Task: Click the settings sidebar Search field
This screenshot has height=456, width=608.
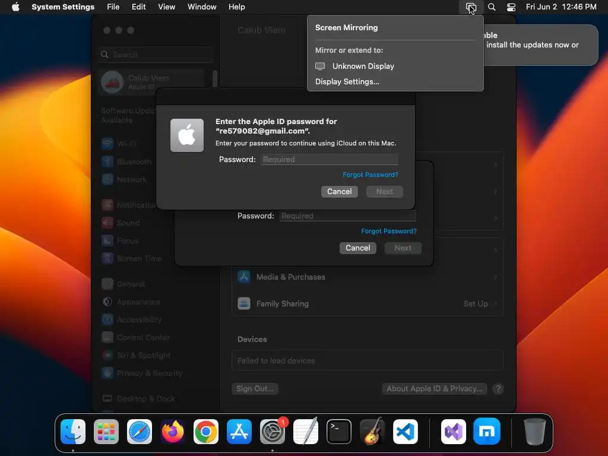Action: coord(155,55)
